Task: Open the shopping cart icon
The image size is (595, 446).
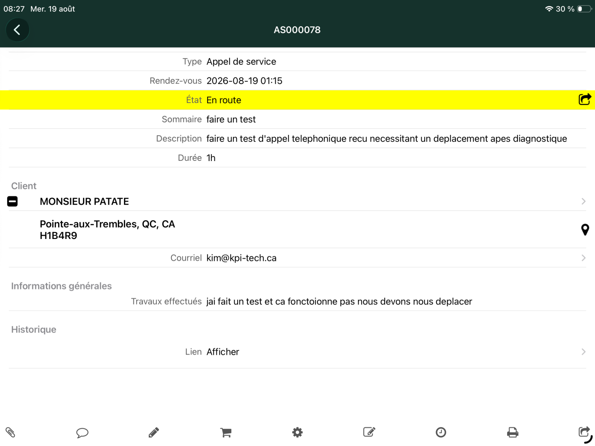Action: (x=226, y=432)
